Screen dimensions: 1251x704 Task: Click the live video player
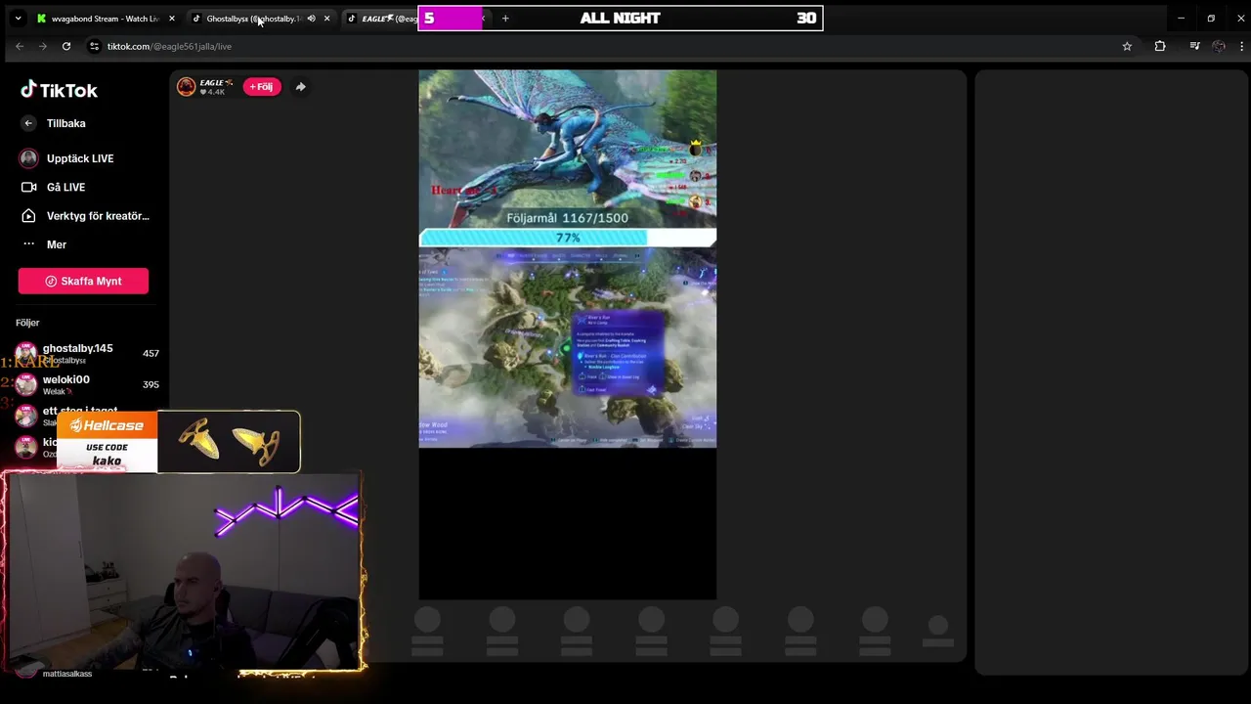point(567,334)
